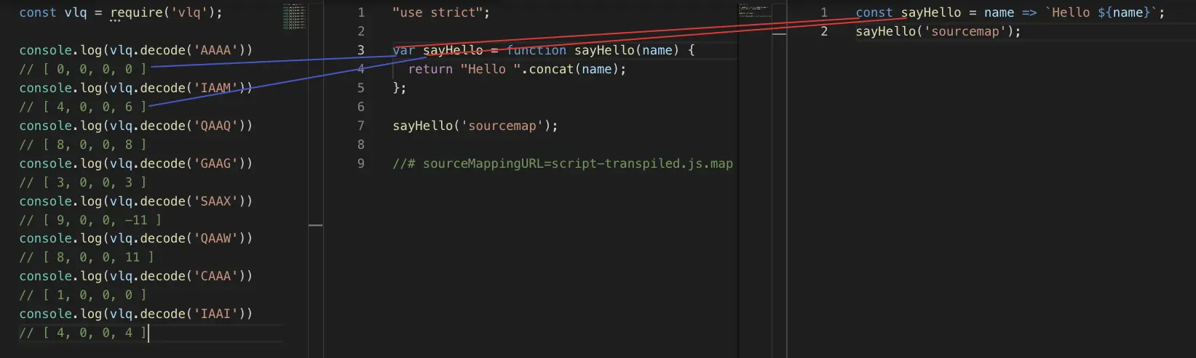Place cursor on vlq.decode('CAAA') line

(x=136, y=276)
